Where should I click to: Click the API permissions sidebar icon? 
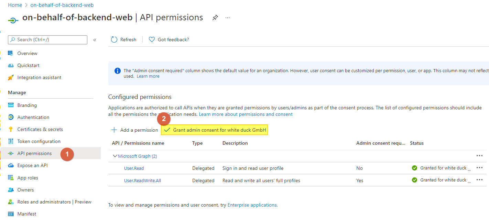point(11,153)
